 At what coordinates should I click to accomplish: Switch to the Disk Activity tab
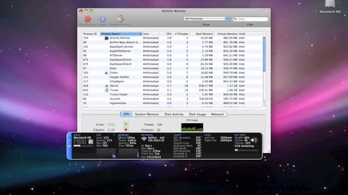click(174, 114)
